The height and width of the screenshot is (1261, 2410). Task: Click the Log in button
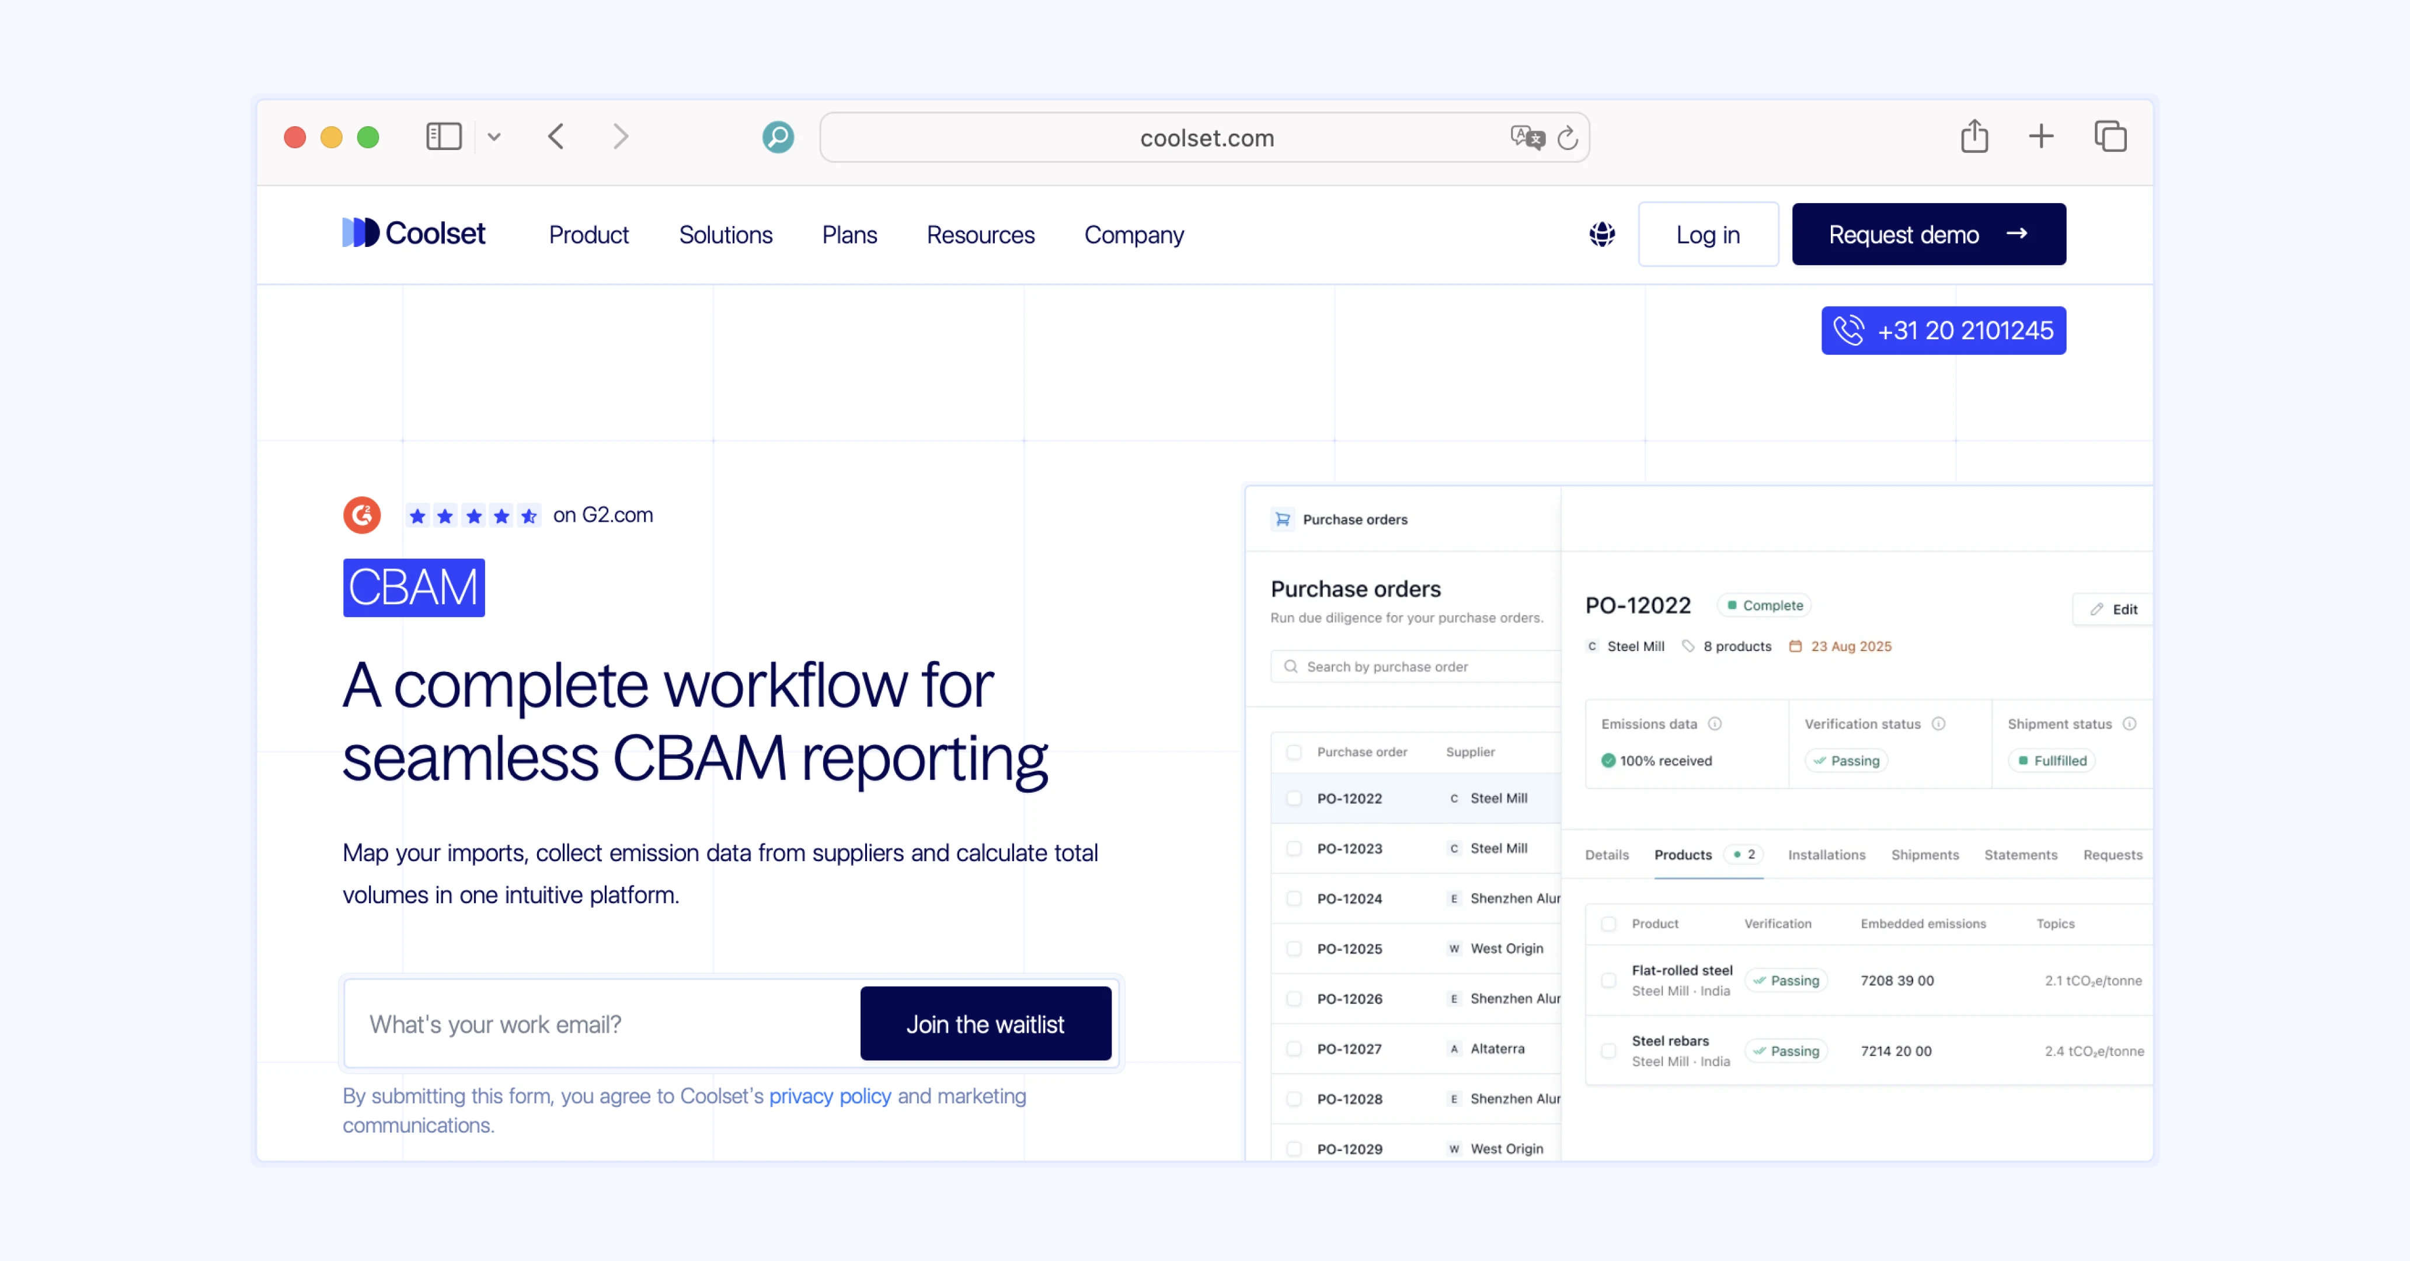click(x=1708, y=235)
